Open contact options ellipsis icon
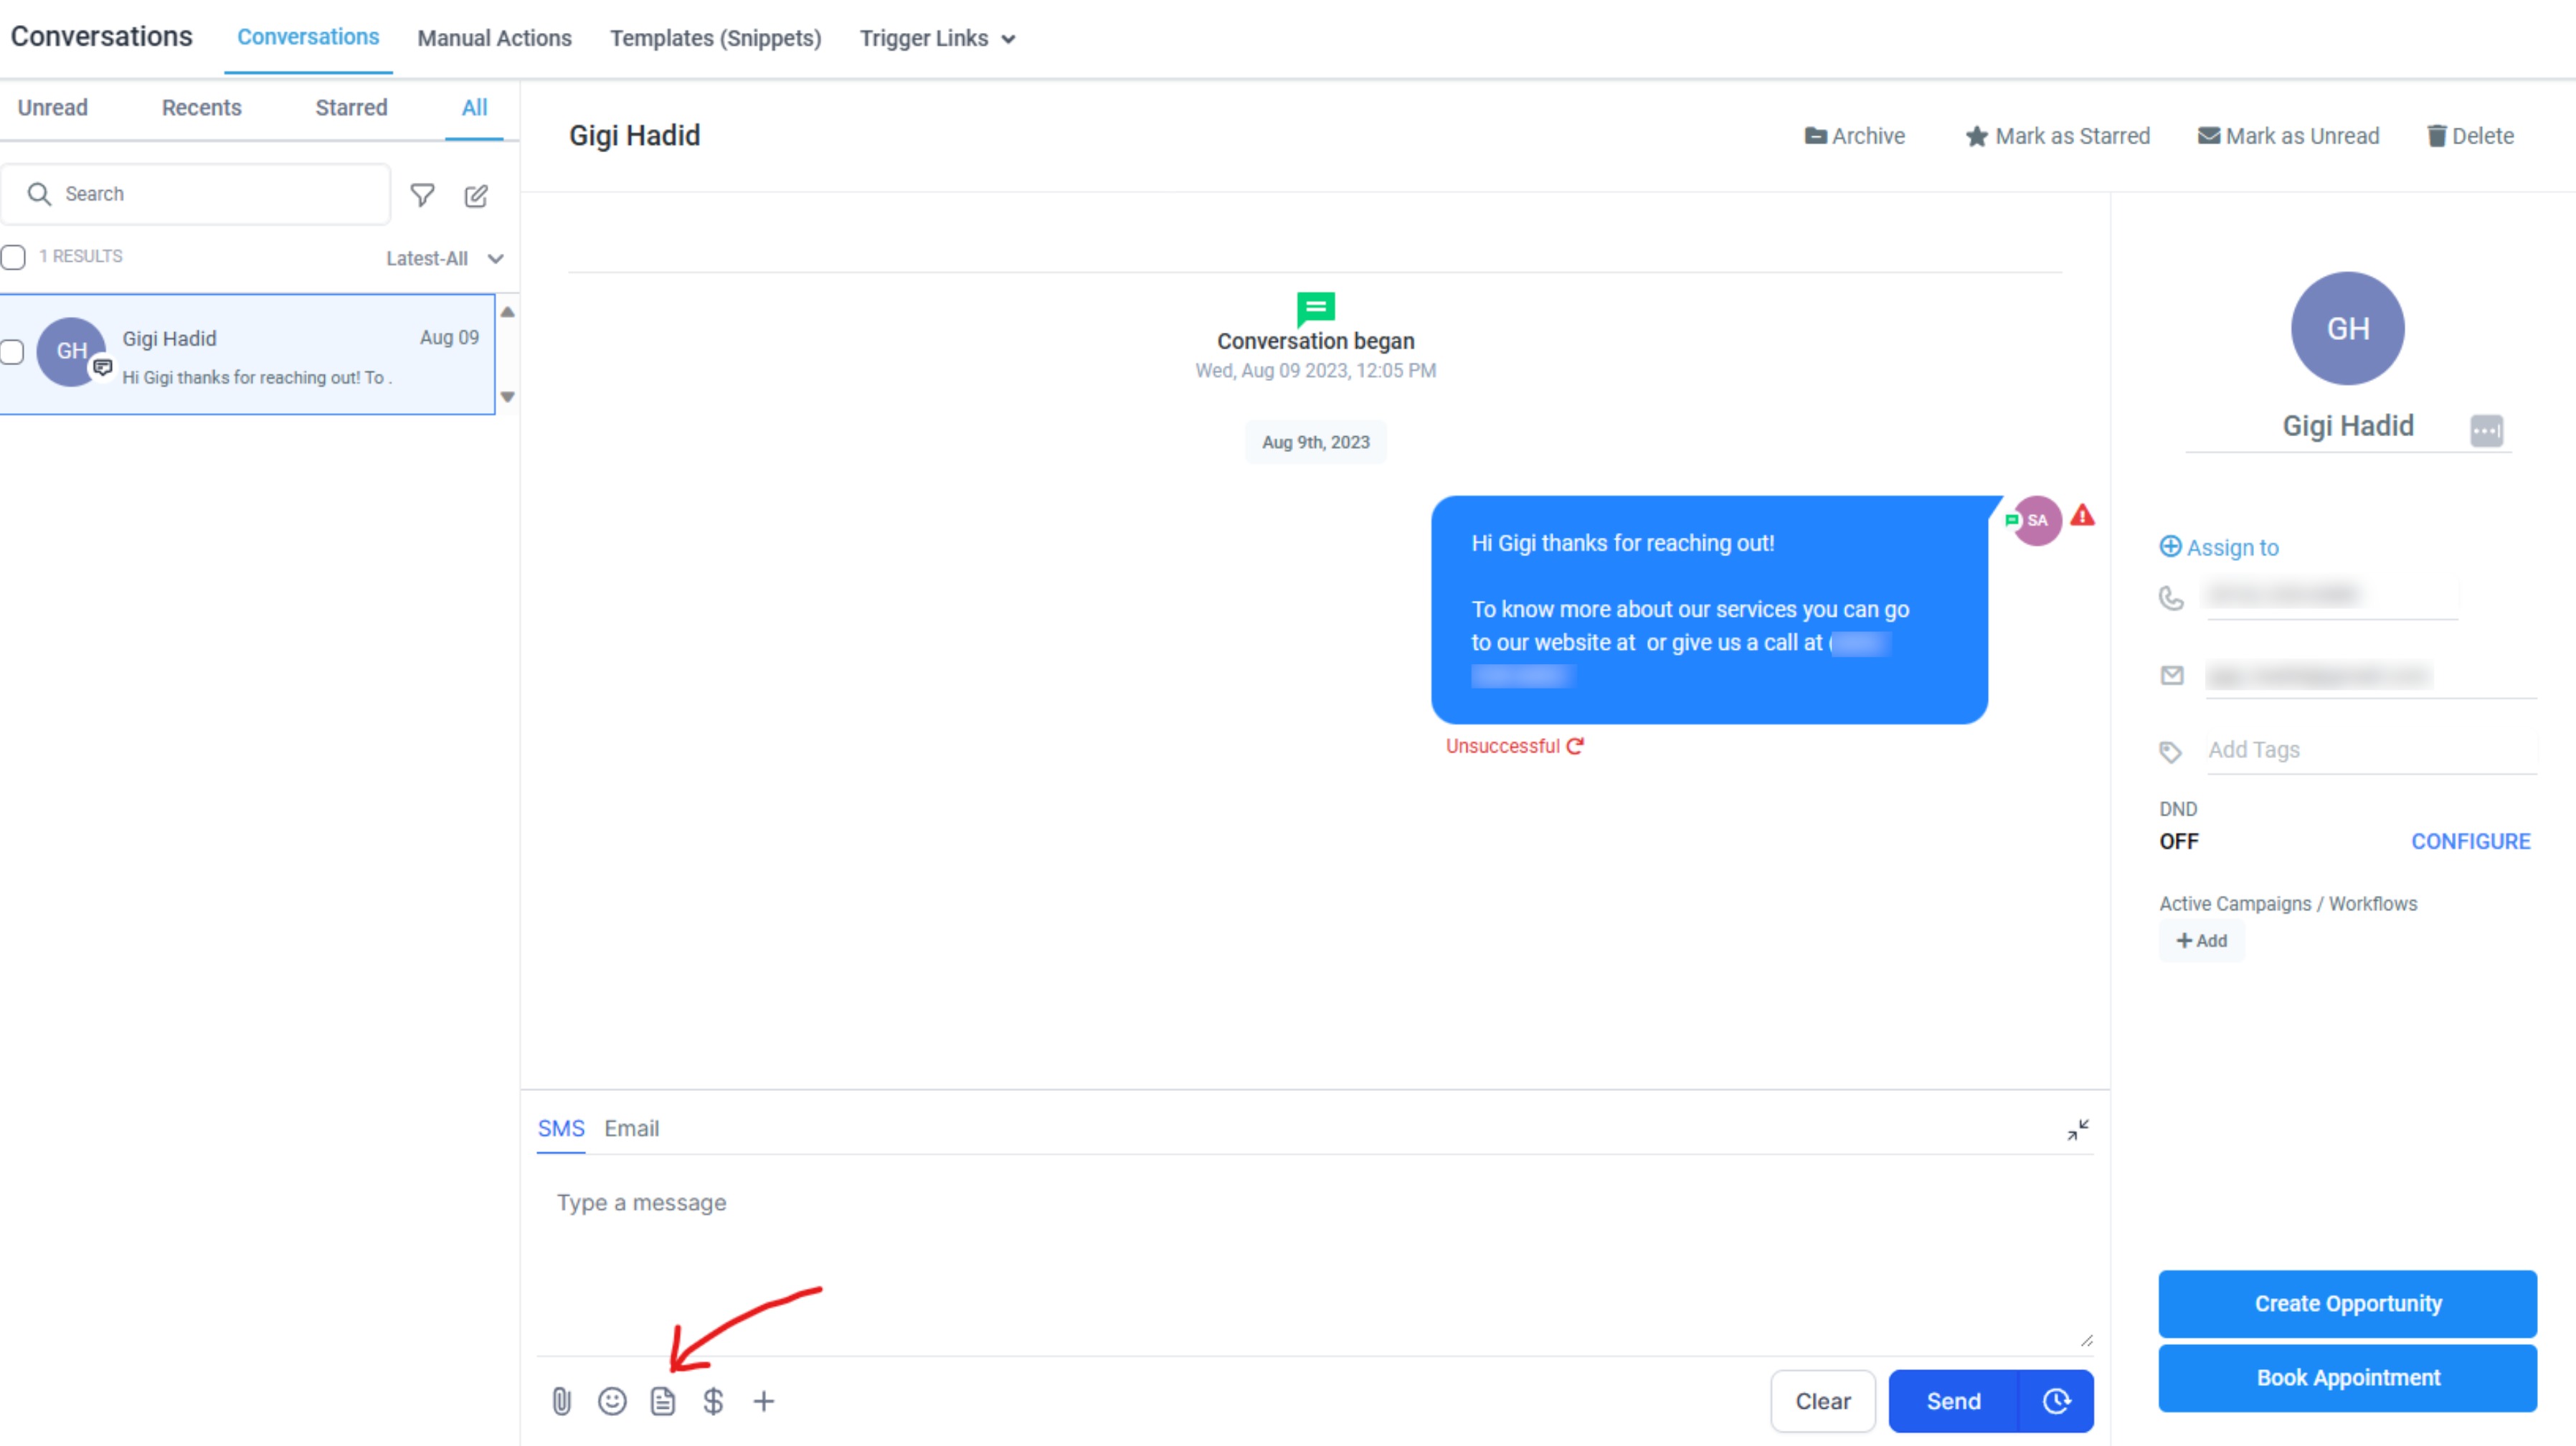This screenshot has width=2576, height=1446. pyautogui.click(x=2486, y=431)
